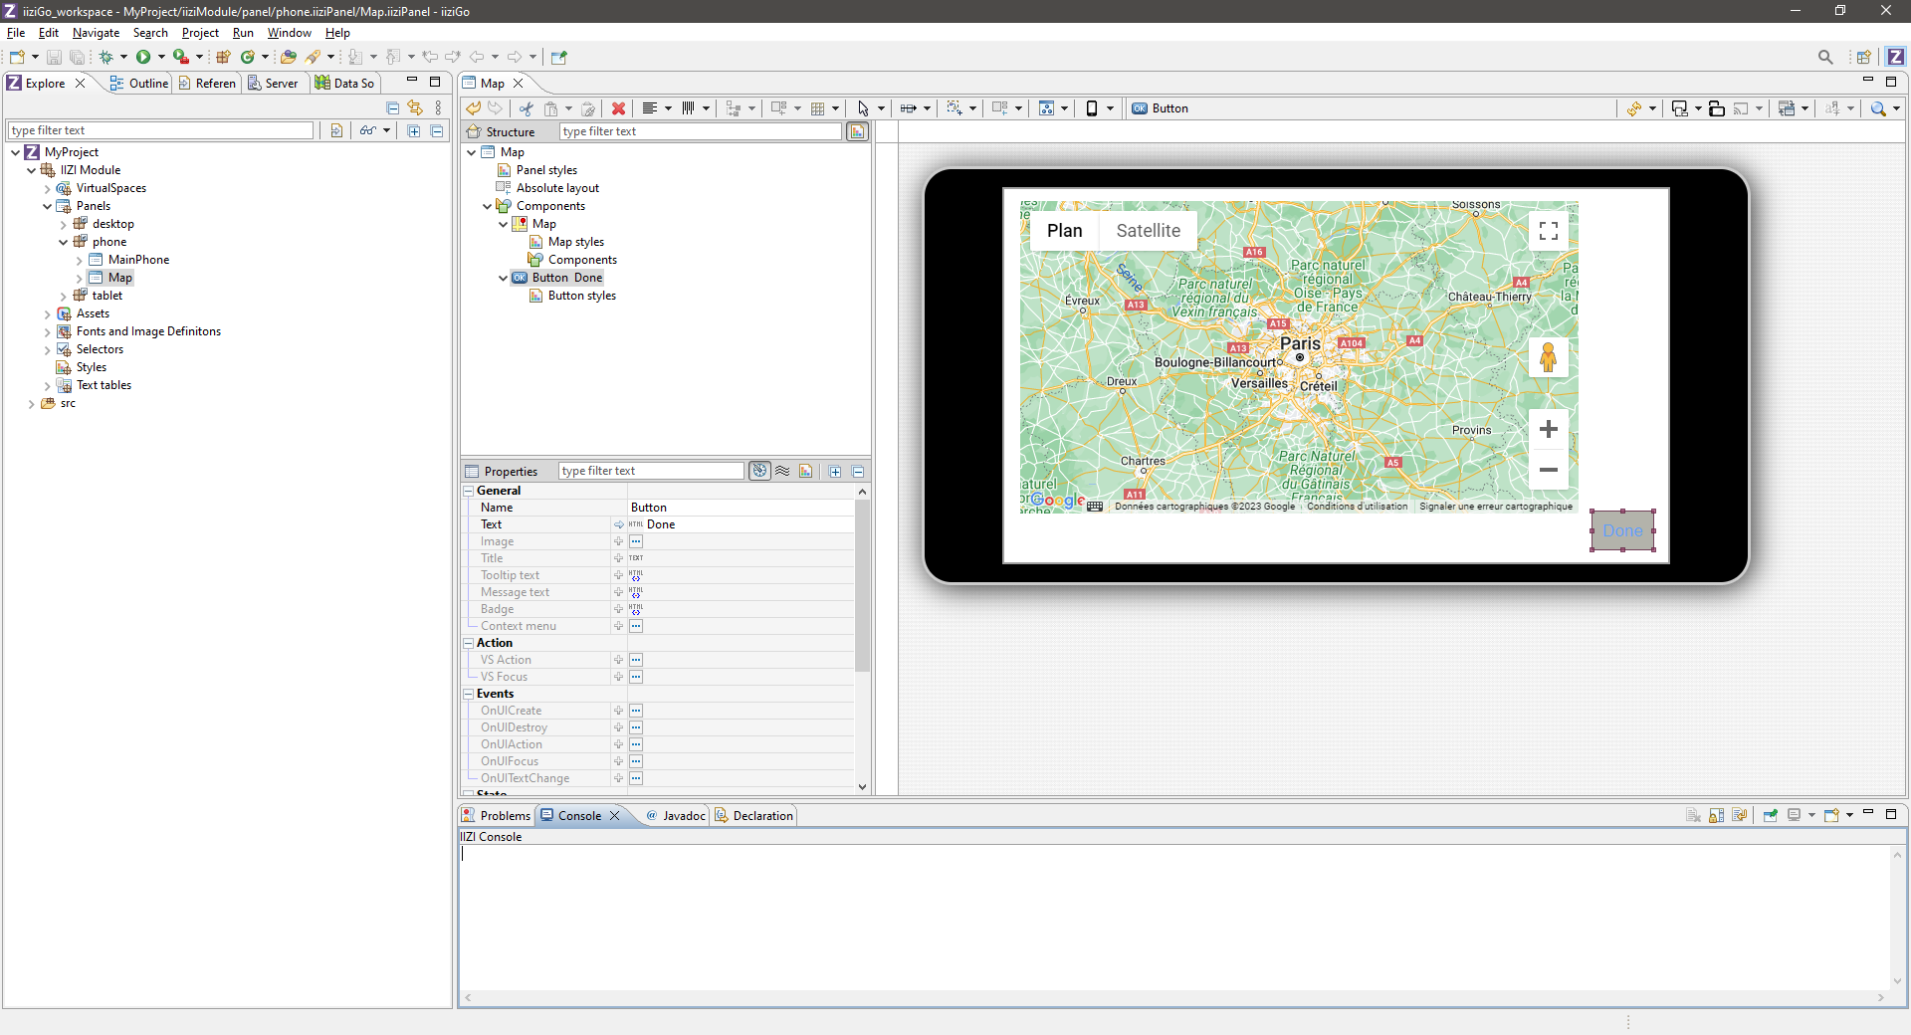Toggle the advanced properties filter button
The width and height of the screenshot is (1911, 1035).
(x=759, y=471)
